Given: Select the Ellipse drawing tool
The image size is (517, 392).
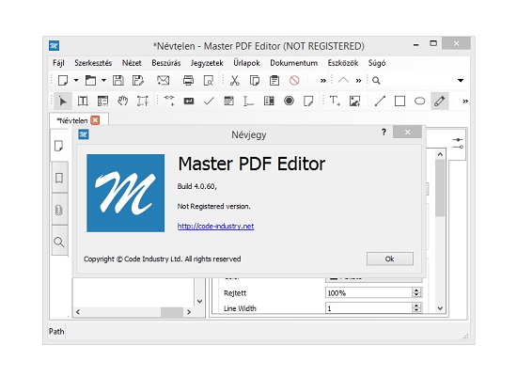Looking at the screenshot, I should [419, 101].
